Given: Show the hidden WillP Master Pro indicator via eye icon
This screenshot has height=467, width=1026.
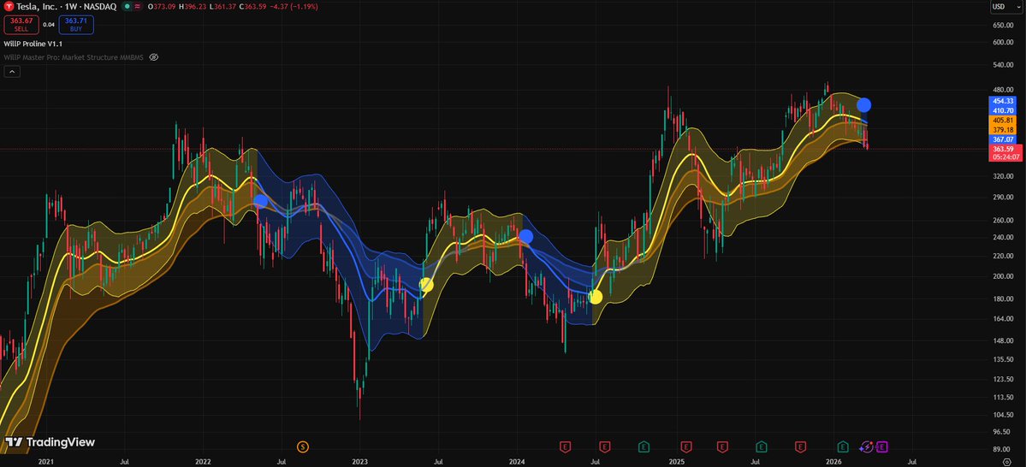Looking at the screenshot, I should [x=154, y=57].
